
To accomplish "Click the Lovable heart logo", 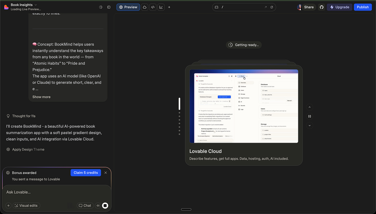I will coord(6,7).
